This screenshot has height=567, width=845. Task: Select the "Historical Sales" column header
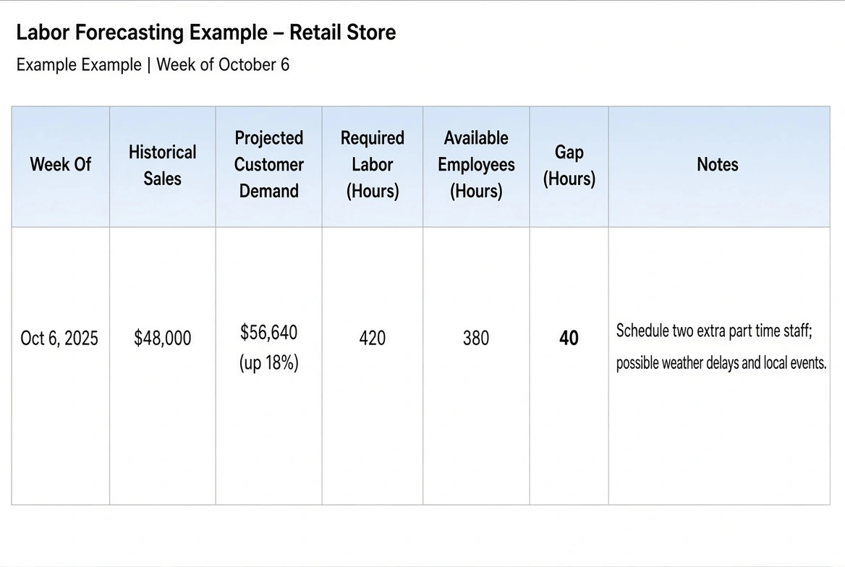162,165
